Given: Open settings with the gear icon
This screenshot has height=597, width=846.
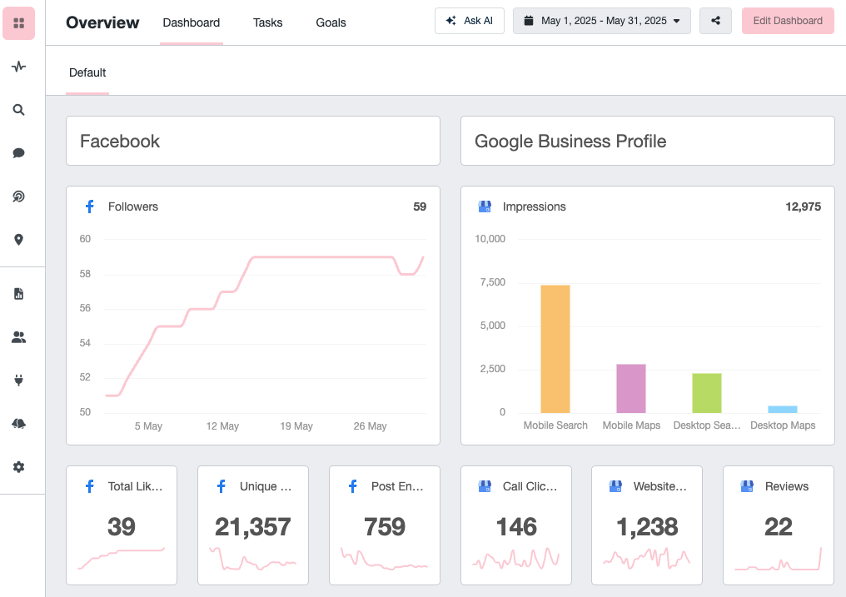Looking at the screenshot, I should point(18,467).
